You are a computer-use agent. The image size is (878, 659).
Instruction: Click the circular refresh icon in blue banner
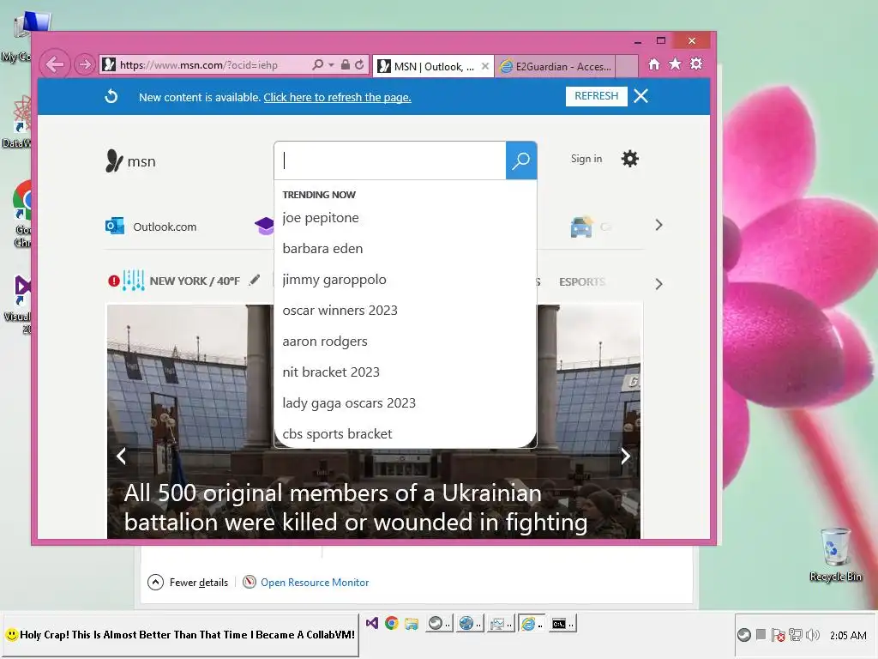pyautogui.click(x=111, y=96)
